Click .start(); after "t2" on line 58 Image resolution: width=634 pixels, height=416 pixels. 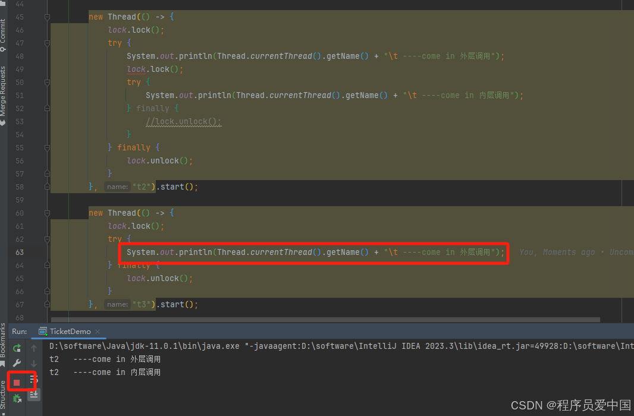177,187
